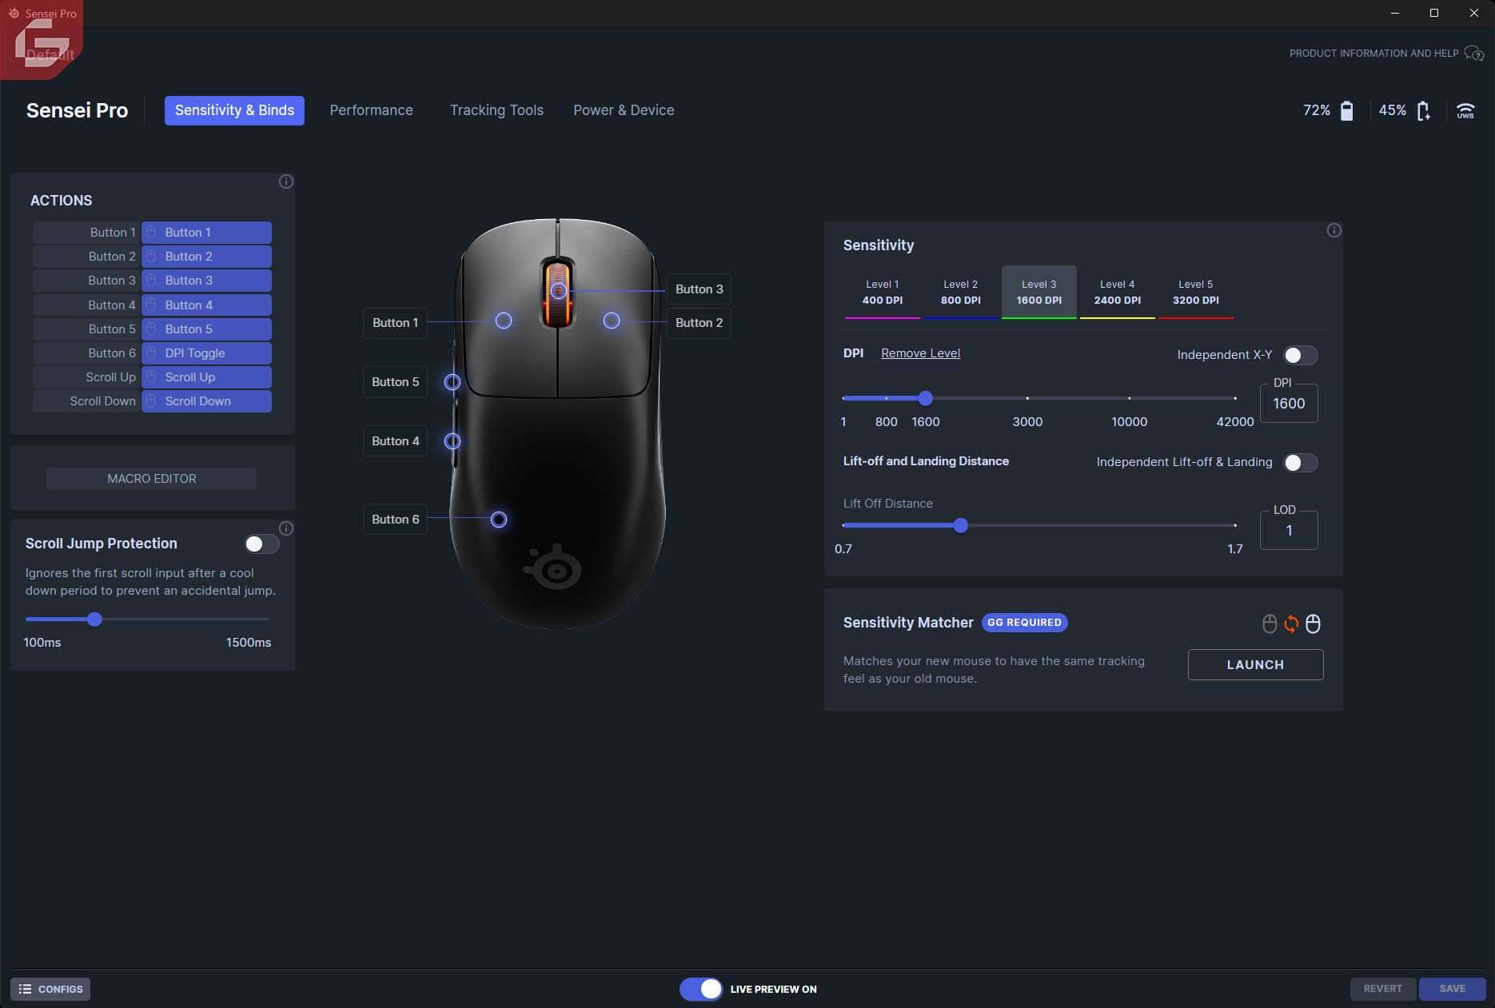
Task: Turn off Live Preview toggle
Action: (701, 989)
